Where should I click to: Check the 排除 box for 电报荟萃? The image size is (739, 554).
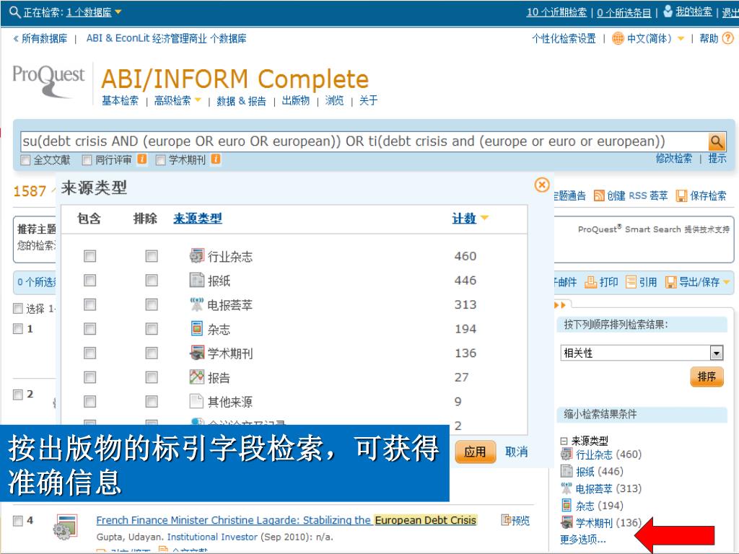pyautogui.click(x=152, y=304)
